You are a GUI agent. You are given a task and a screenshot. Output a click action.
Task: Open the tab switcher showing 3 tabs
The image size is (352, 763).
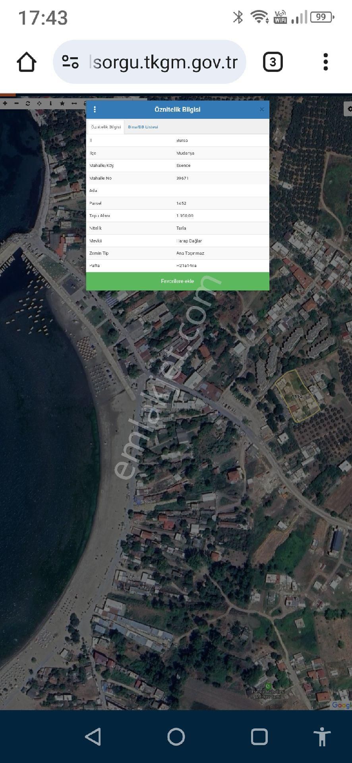(273, 62)
